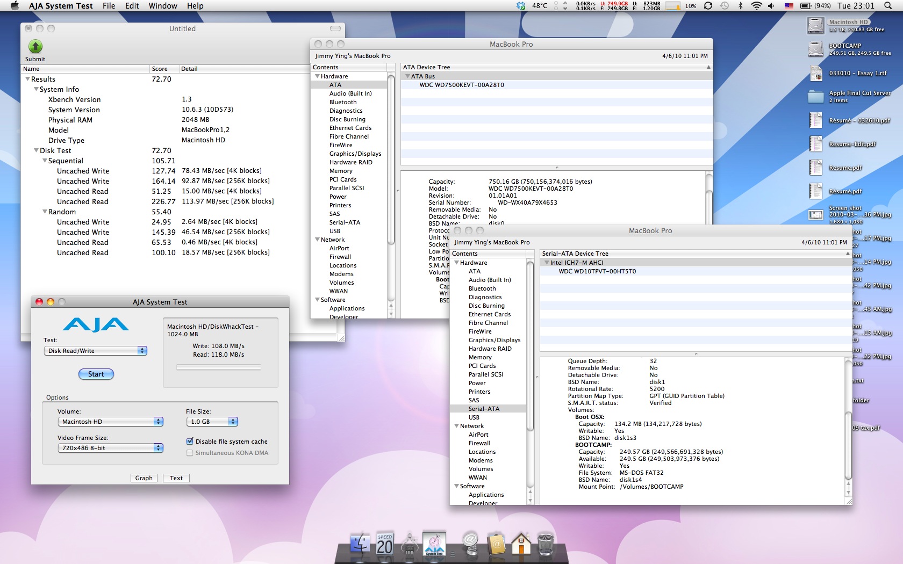Image resolution: width=903 pixels, height=564 pixels.
Task: Open System Profiler caliper icon in Dock
Action: [x=410, y=544]
